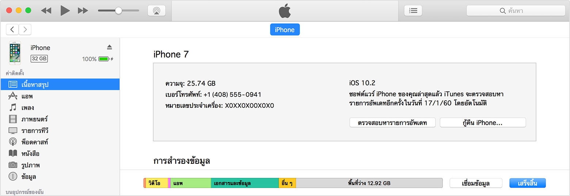Select เนื้อหาสรุป (Summary) in sidebar

coord(35,84)
